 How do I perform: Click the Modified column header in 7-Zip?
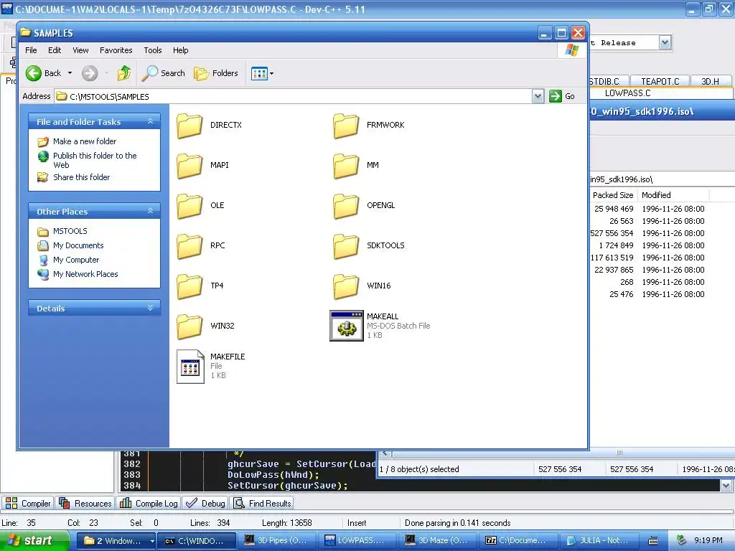click(673, 195)
